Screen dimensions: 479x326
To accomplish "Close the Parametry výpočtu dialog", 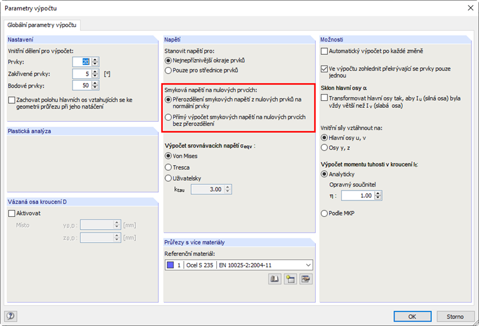I will pos(470,8).
